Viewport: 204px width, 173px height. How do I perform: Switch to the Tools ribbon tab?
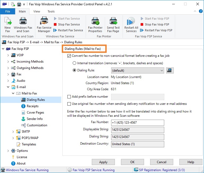point(51,11)
